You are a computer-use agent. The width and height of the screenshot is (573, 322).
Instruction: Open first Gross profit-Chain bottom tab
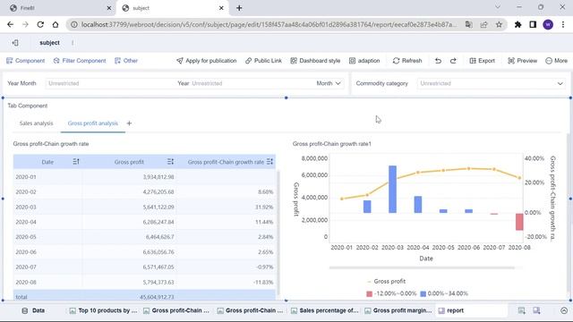pos(176,310)
